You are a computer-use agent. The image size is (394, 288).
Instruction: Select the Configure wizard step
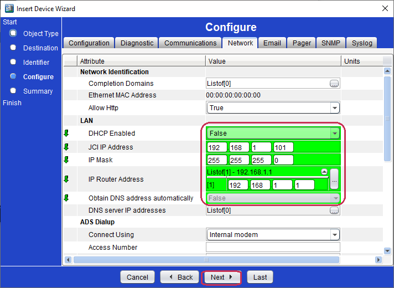[32, 77]
